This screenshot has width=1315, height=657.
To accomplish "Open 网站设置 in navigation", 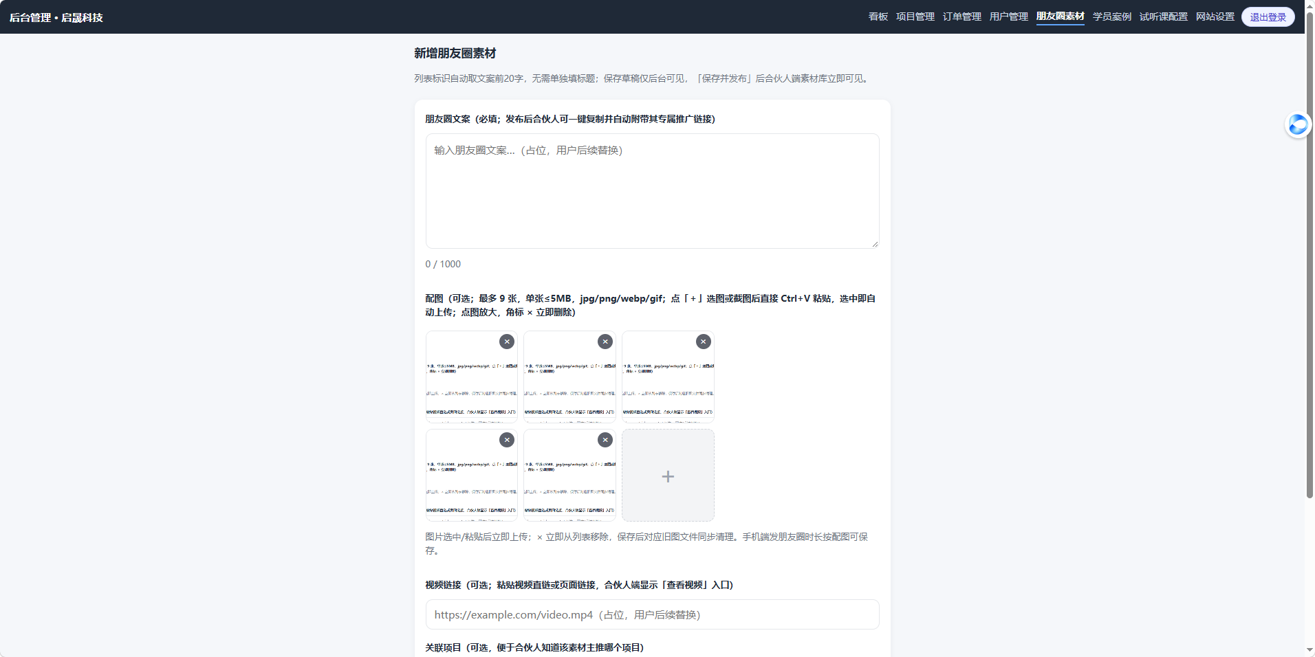I will point(1215,16).
